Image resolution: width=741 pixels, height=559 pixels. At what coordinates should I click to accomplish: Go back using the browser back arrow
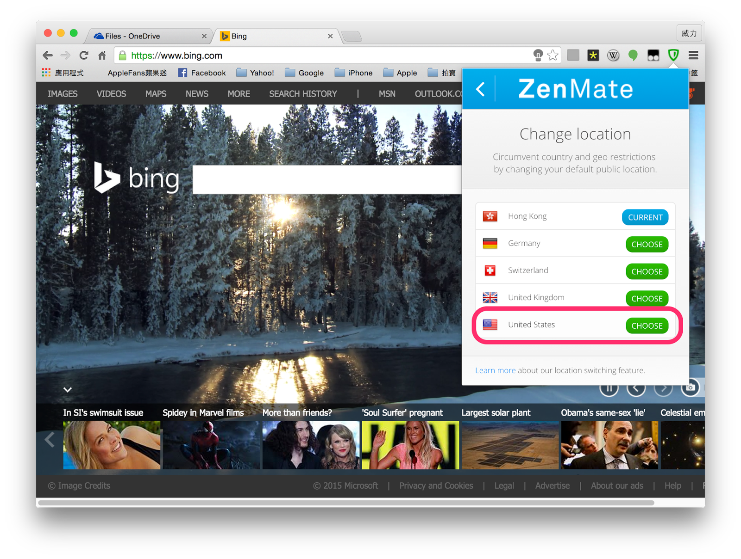tap(48, 55)
